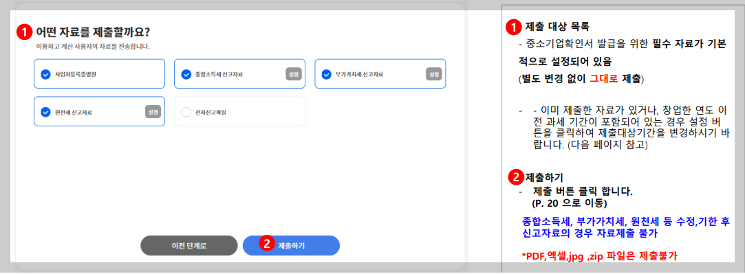Select the 전자신고파일 option
745x274 pixels.
coord(186,113)
